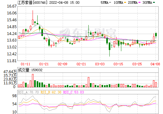Click the gray 5PMA legend color marker
Screen dimensions: 163x114
[x=110, y=2]
